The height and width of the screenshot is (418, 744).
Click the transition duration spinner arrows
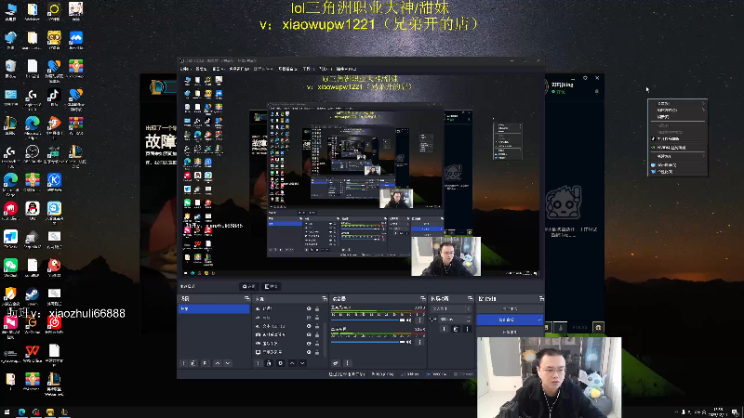click(x=468, y=320)
